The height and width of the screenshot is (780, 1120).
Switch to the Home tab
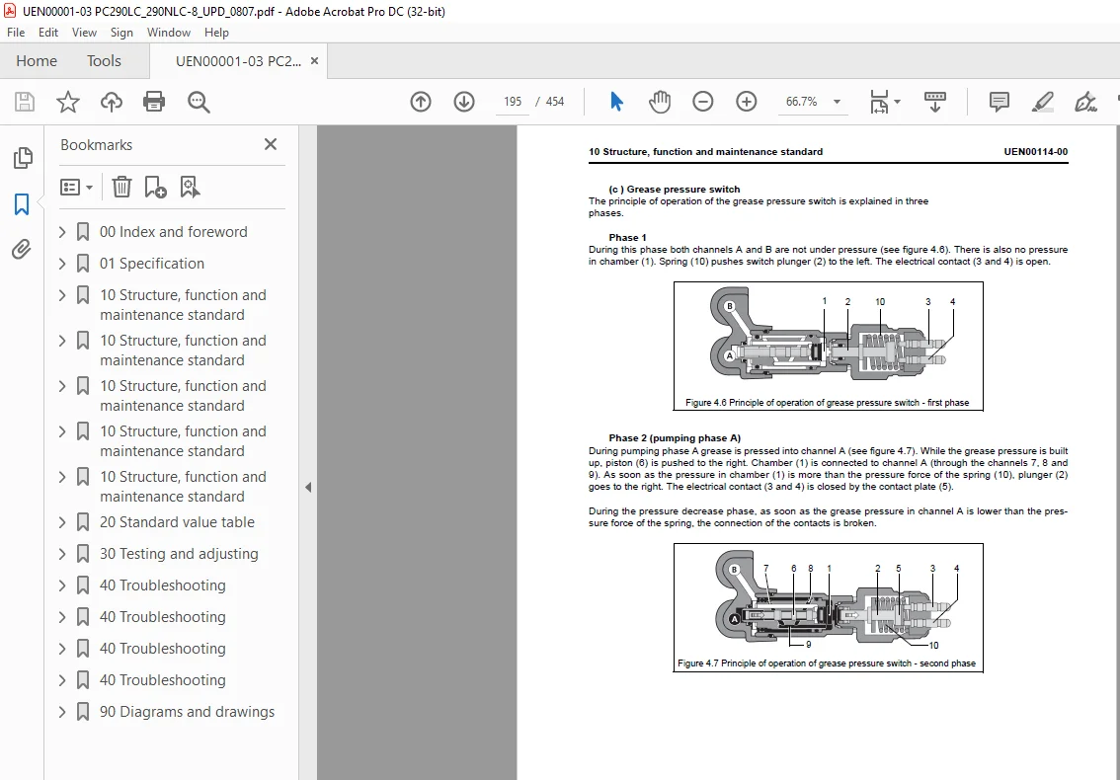37,60
